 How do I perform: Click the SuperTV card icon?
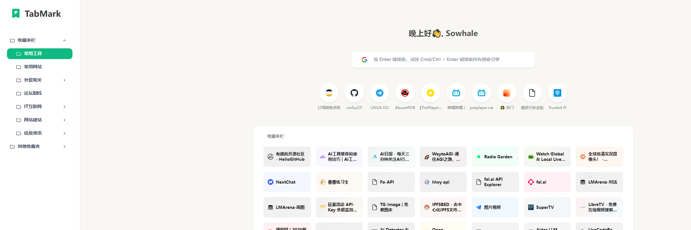tap(531, 207)
